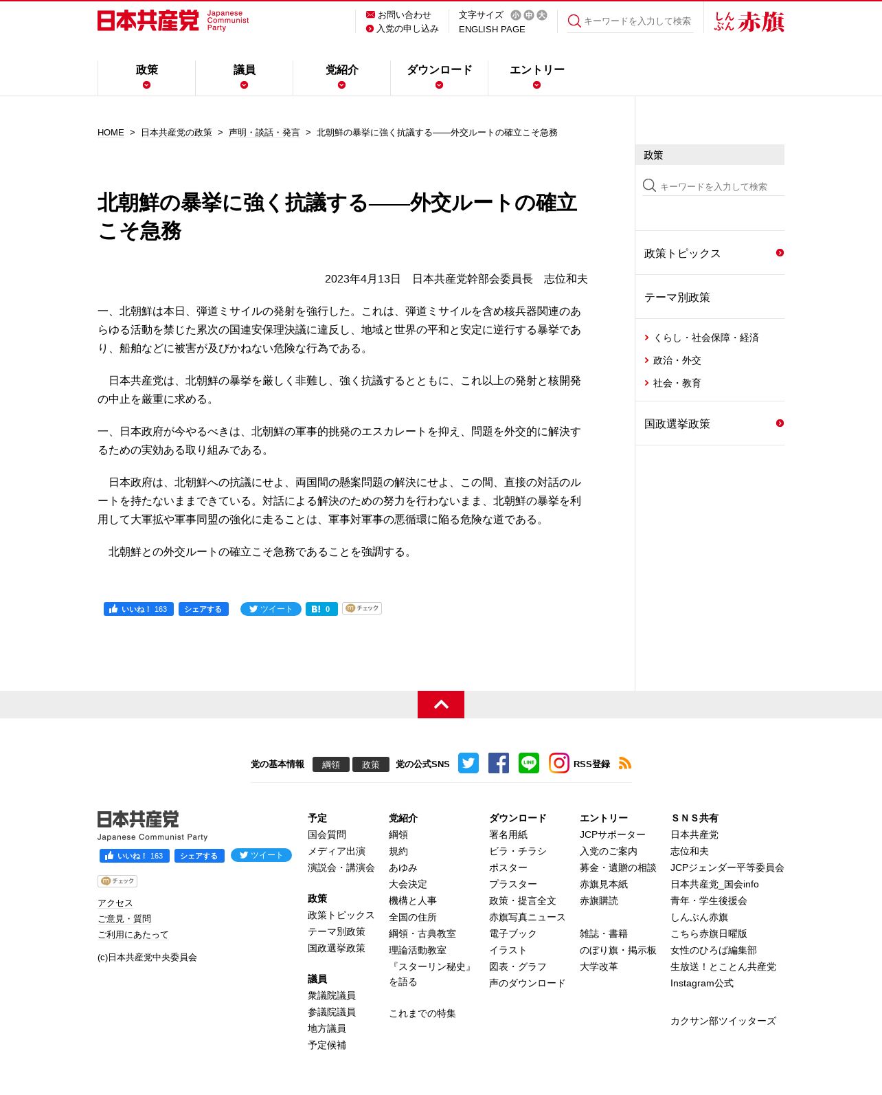Click the footer 日本共産党 gray logo
The width and height of the screenshot is (882, 1095).
152,826
